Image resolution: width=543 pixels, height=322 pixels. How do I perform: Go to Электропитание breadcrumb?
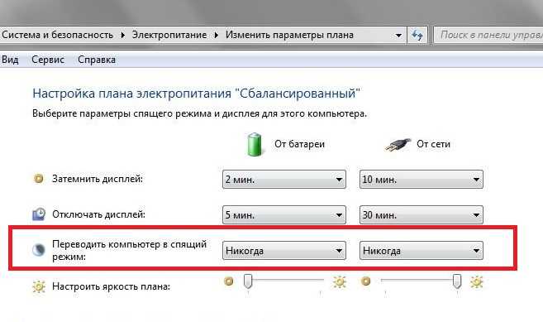[169, 35]
